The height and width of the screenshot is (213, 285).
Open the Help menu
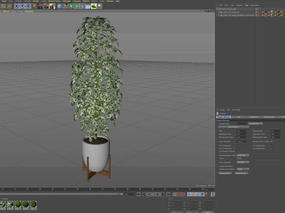118,1
